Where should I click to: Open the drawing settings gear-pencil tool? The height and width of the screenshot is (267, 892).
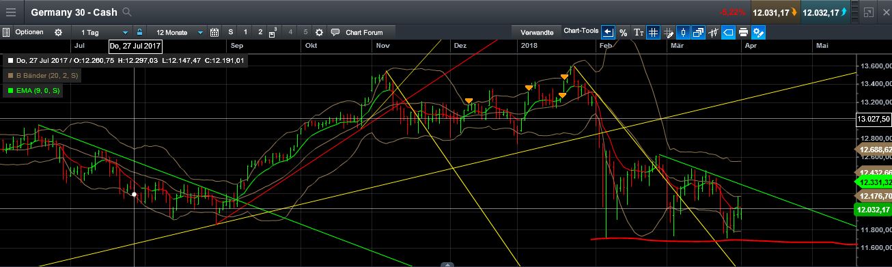pyautogui.click(x=758, y=32)
